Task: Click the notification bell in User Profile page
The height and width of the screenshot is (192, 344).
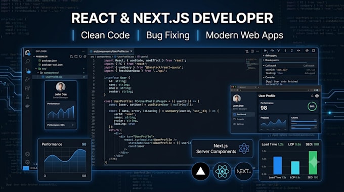Action: (312, 96)
